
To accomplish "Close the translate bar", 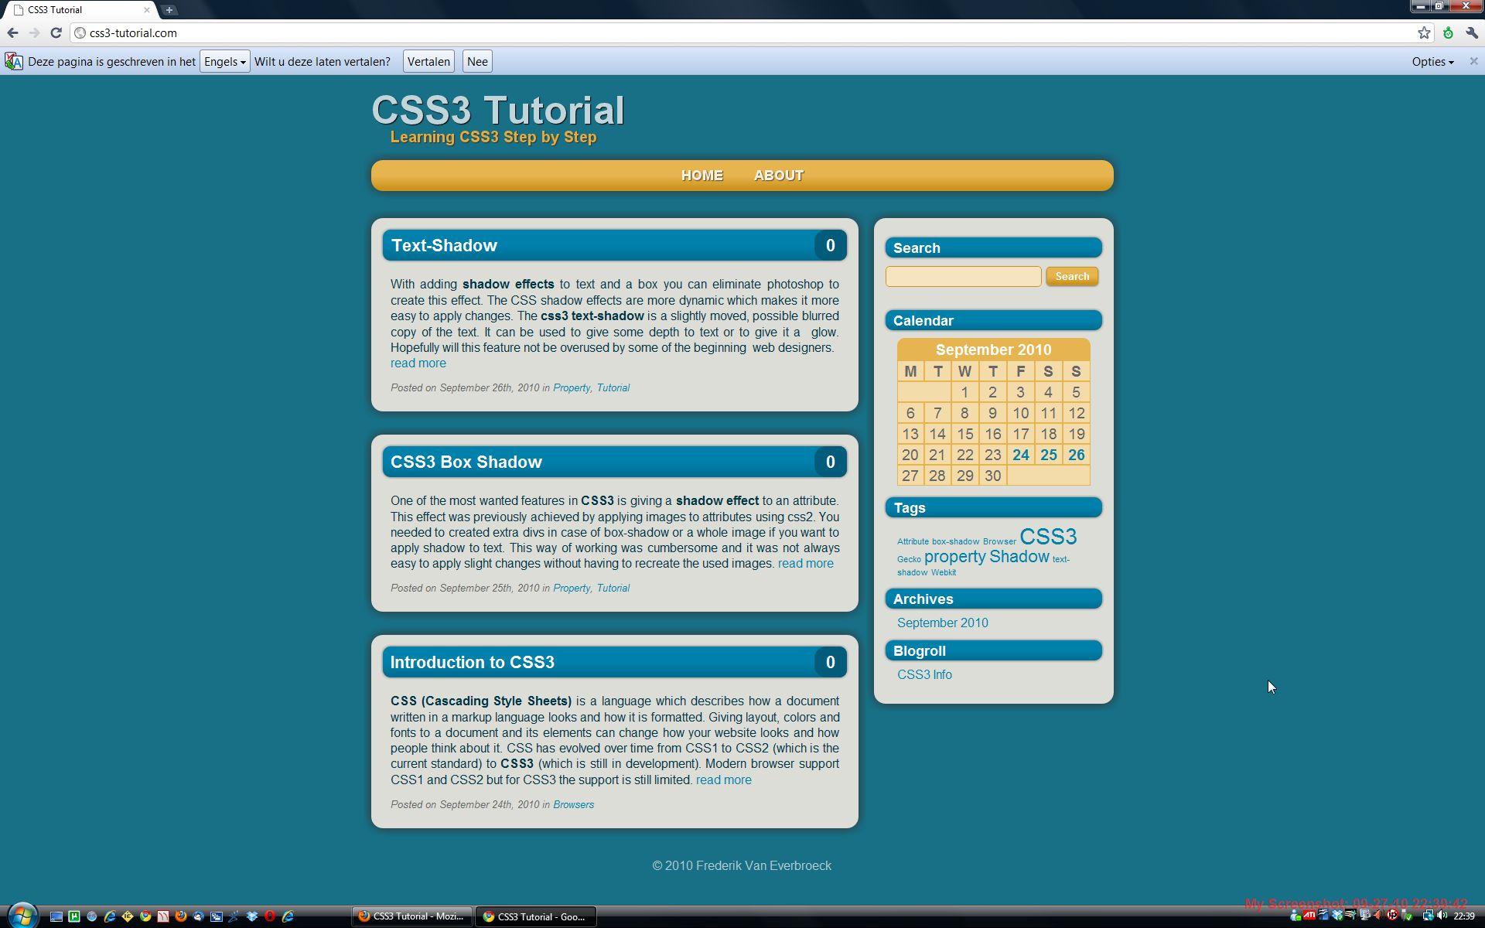I will [x=1473, y=61].
